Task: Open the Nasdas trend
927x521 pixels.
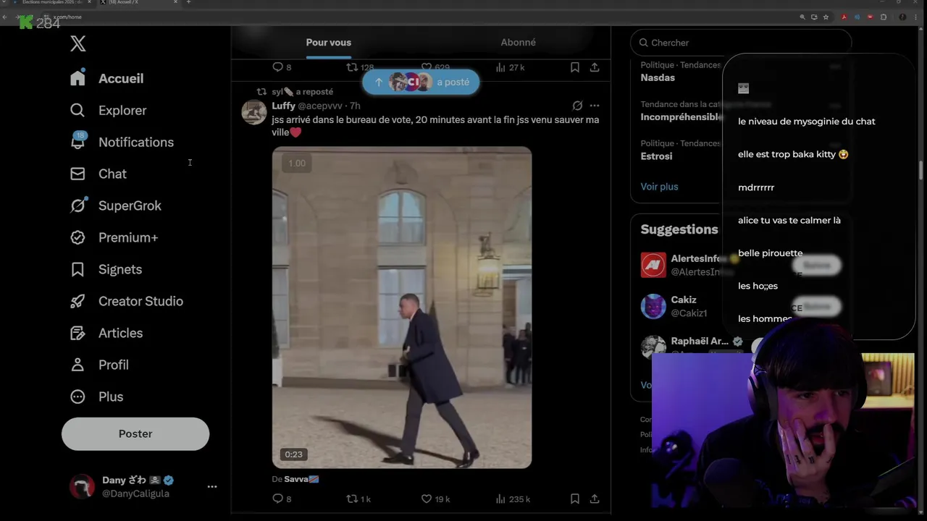Action: click(658, 77)
